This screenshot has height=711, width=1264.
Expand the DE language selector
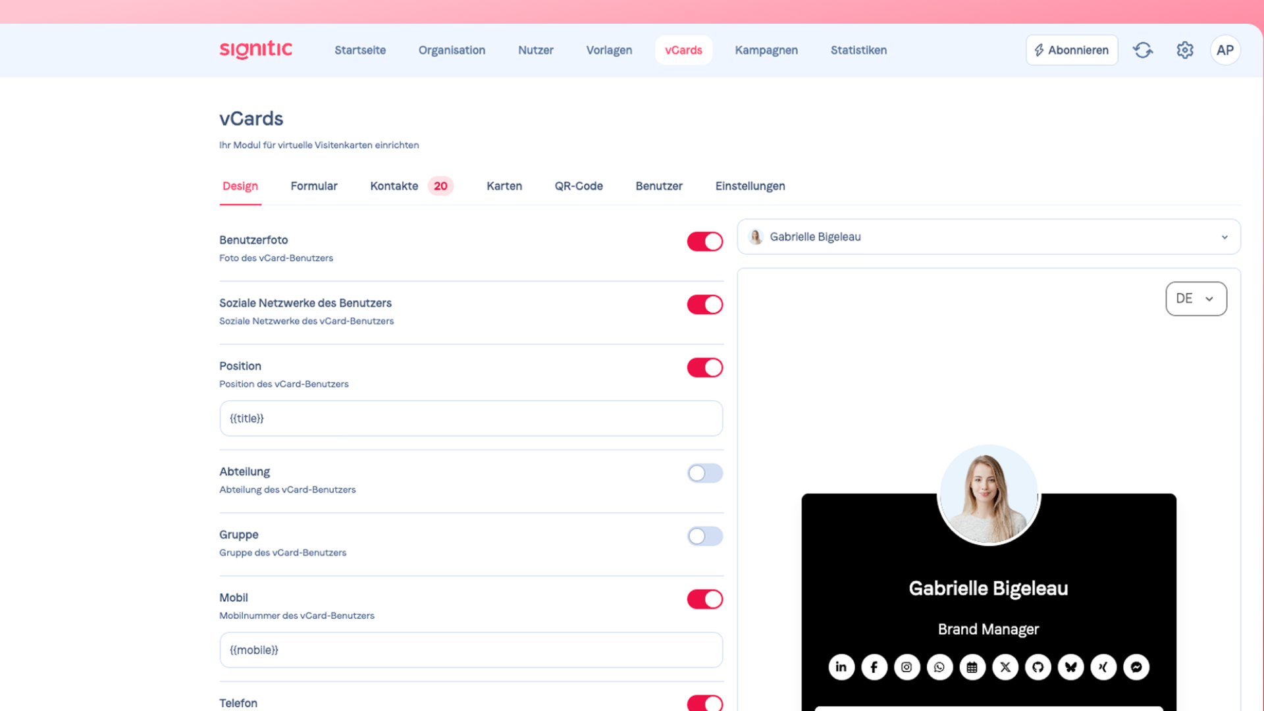click(x=1196, y=299)
